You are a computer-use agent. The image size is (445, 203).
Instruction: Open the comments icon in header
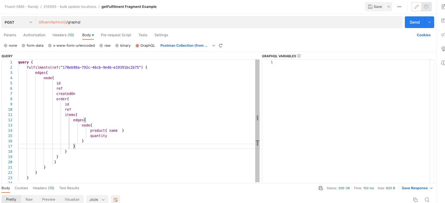point(426,7)
